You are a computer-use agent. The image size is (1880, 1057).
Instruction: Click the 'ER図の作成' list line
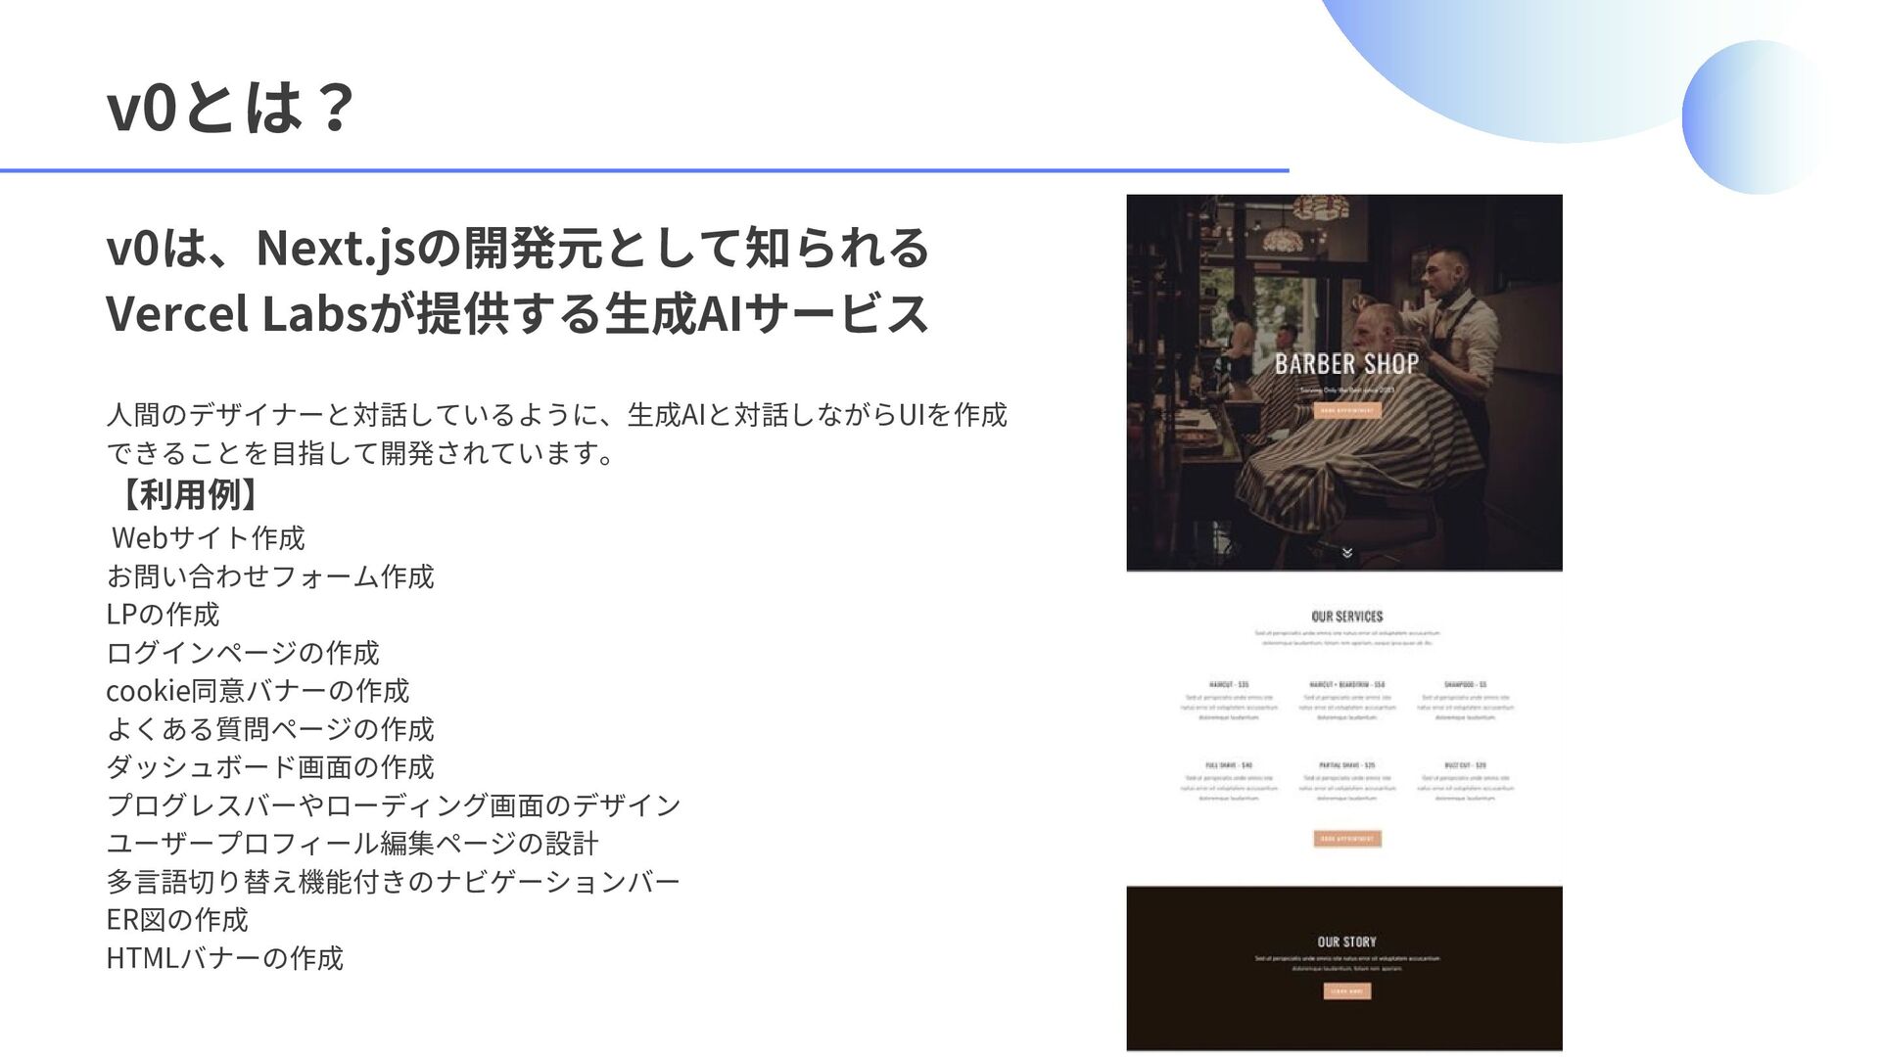click(177, 919)
